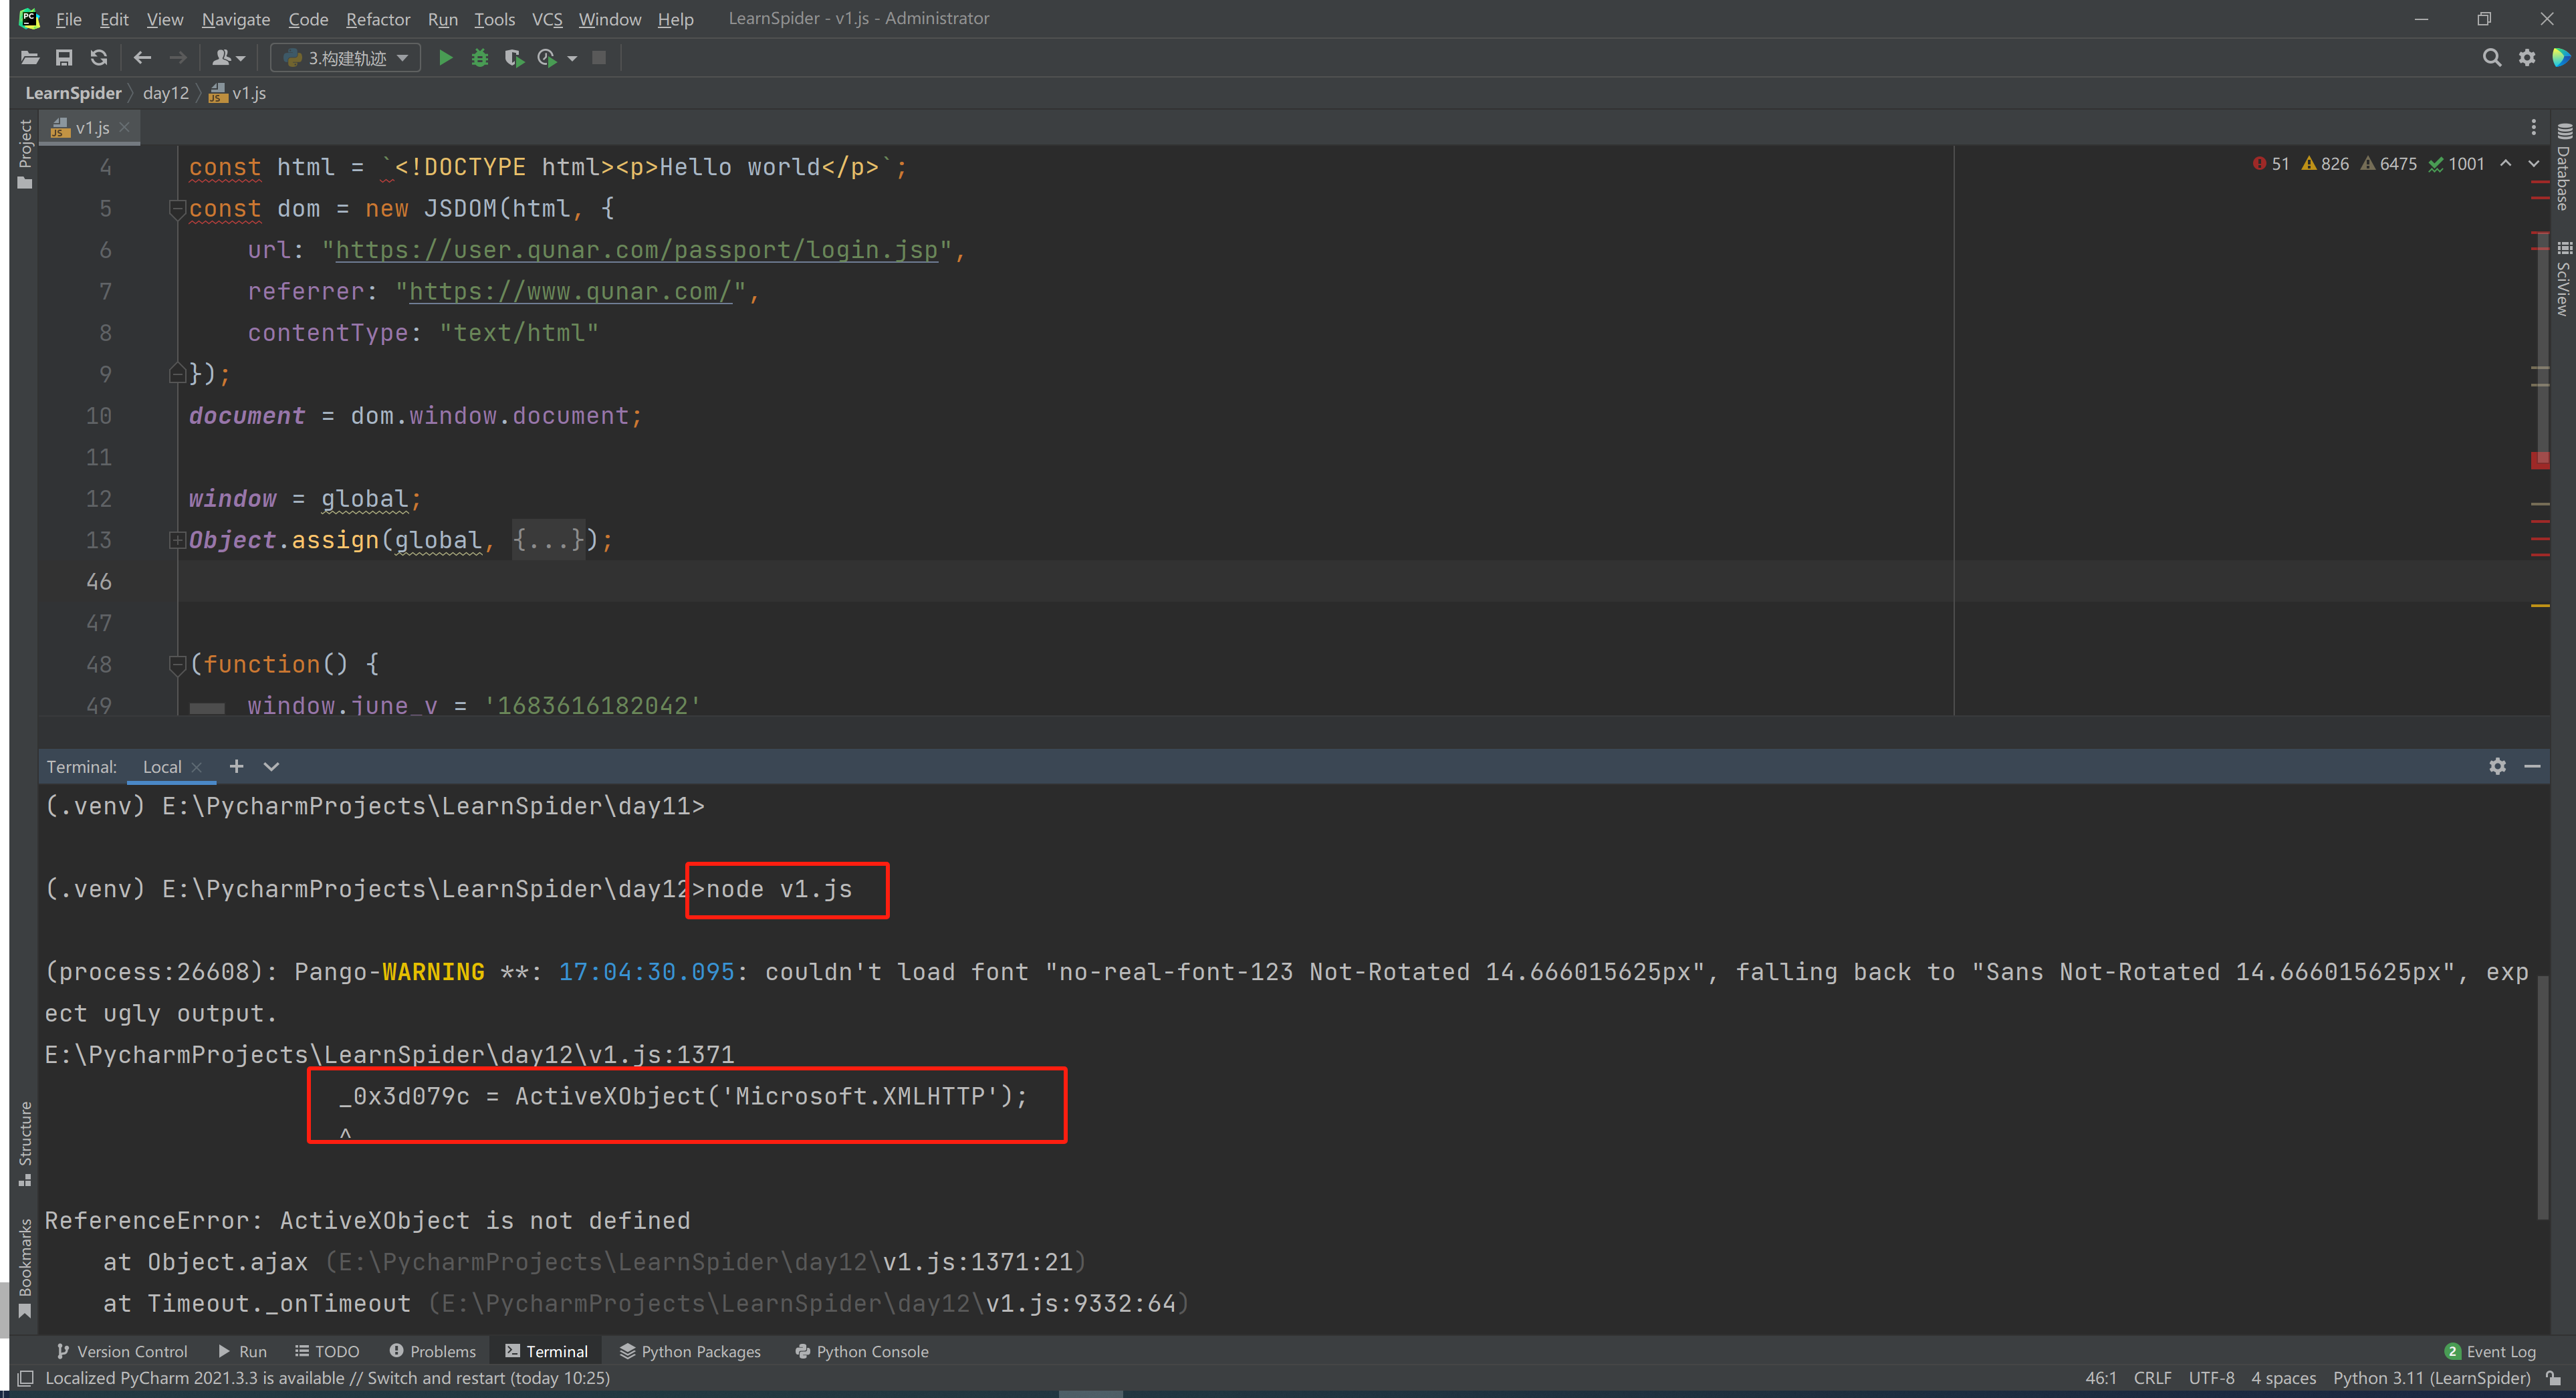Click the JetBrains Toolbox colorful icon
Viewport: 2576px width, 1398px height.
[2561, 58]
